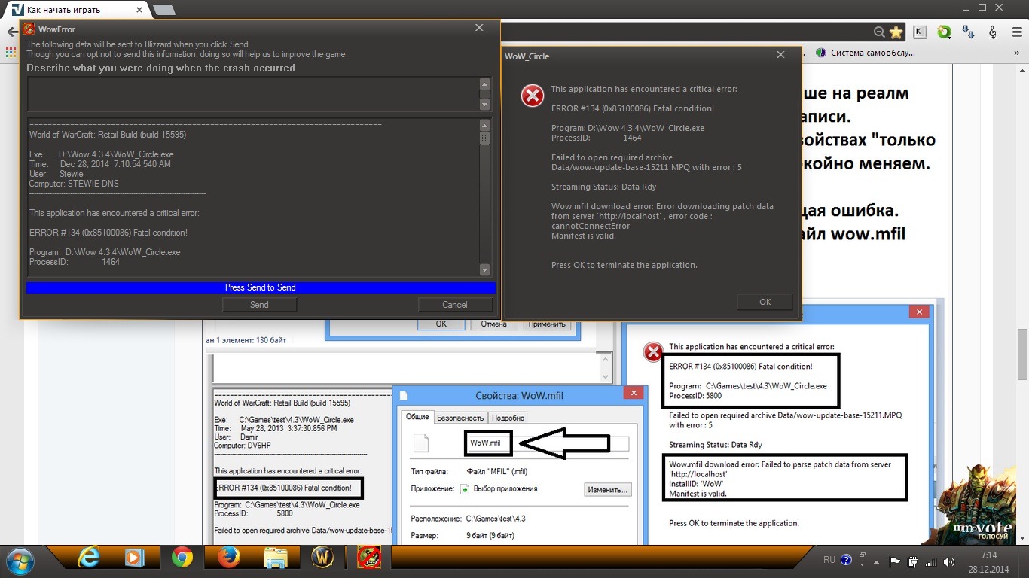1029x578 pixels.
Task: Click 'Press OK to terminate the application.' in WoW_Circle dialog
Action: tap(624, 265)
